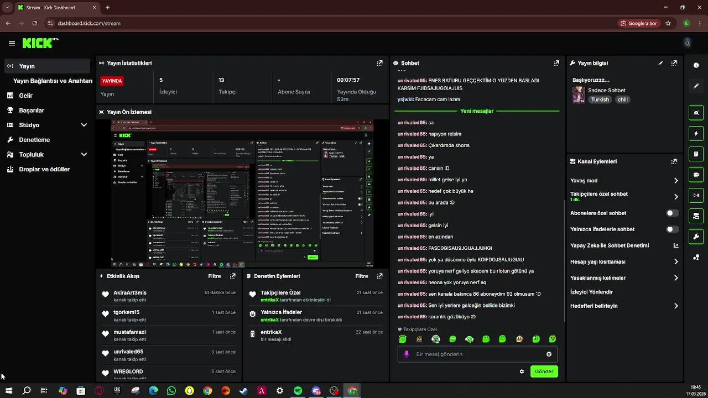Click the chill tag chip
The image size is (708, 398).
(x=623, y=99)
